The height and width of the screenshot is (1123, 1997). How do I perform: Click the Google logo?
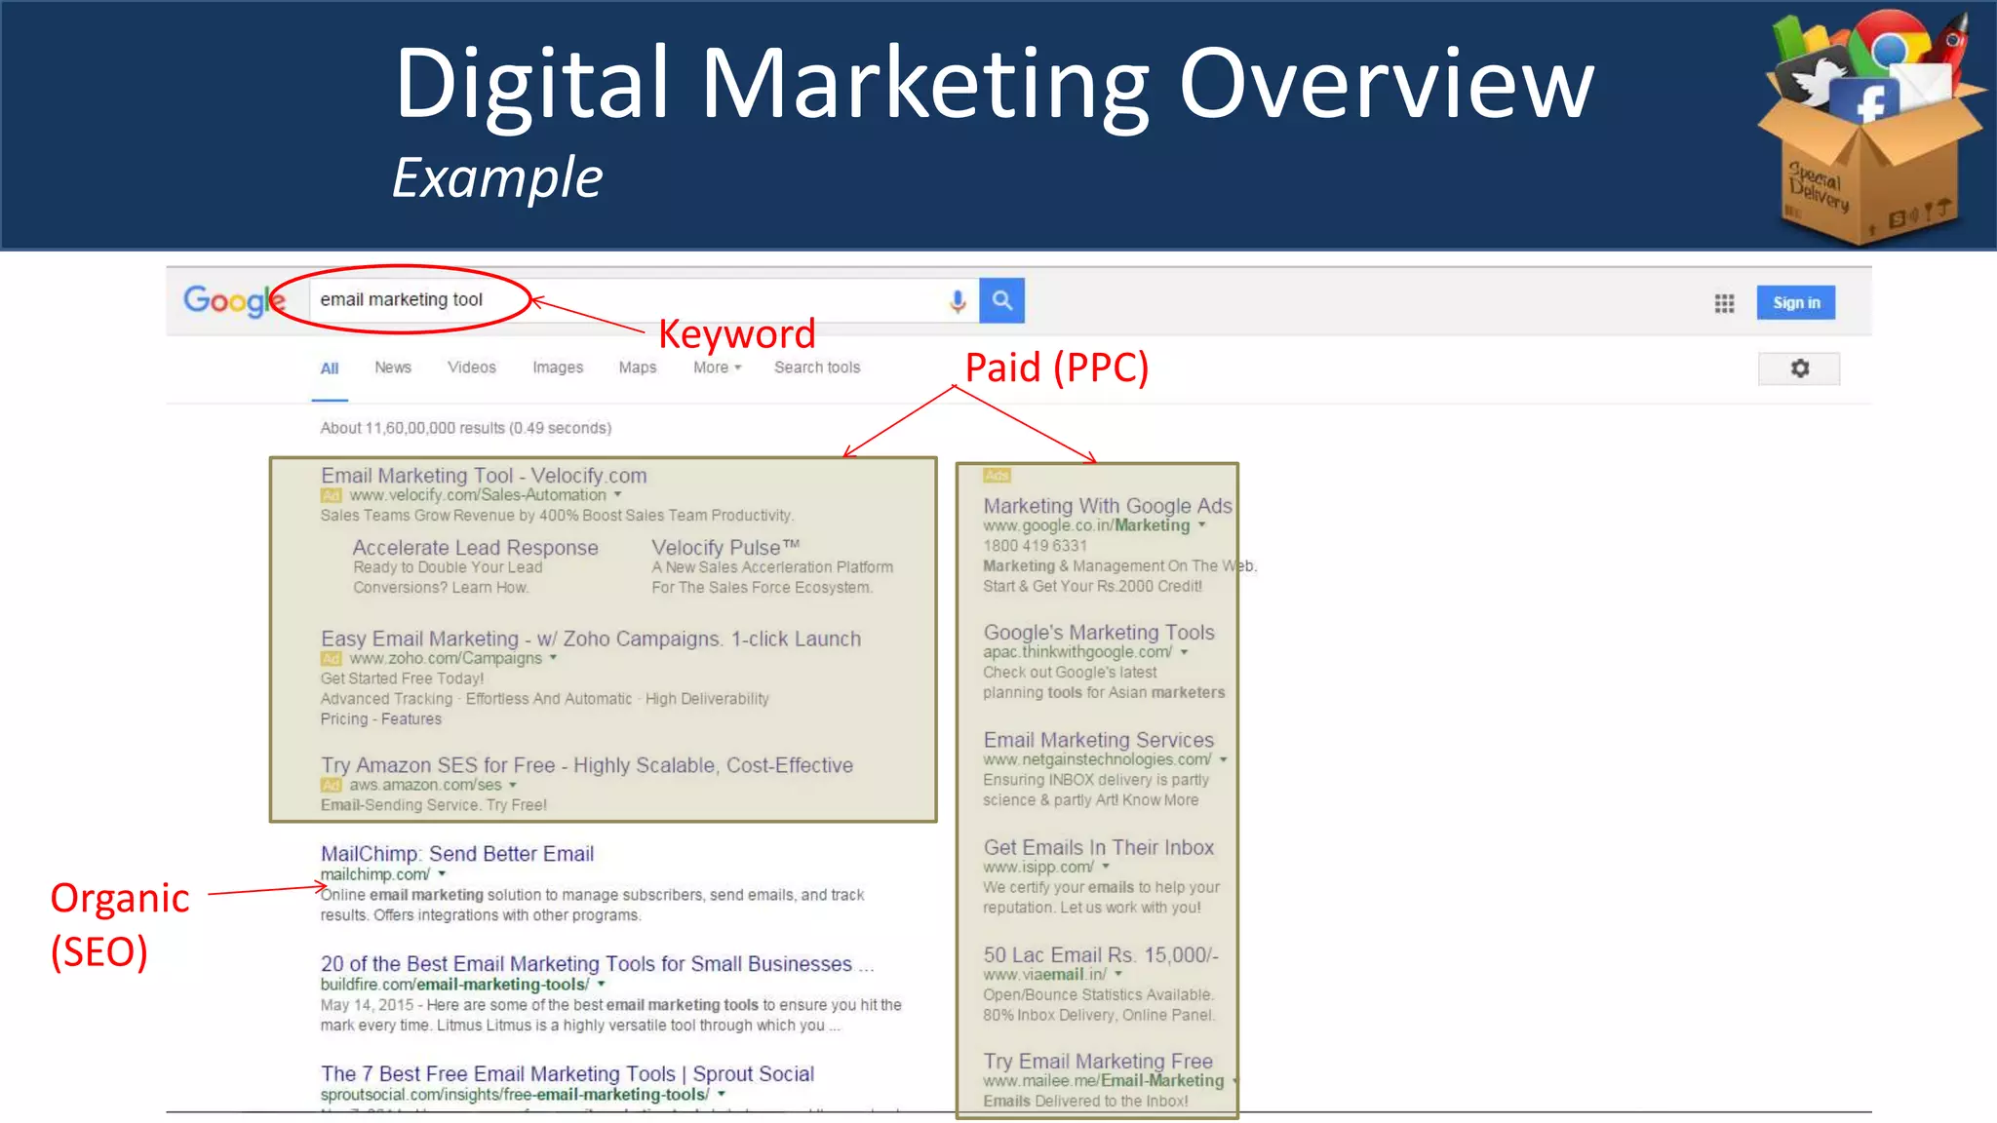[234, 300]
